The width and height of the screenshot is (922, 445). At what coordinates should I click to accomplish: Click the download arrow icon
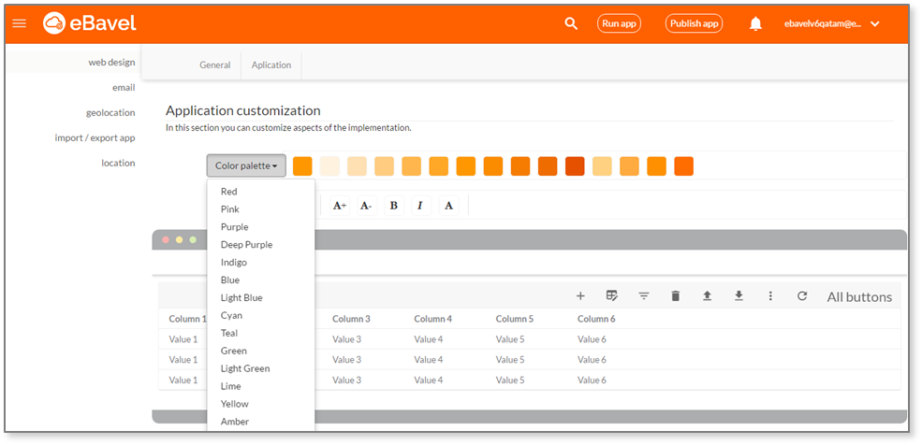[x=739, y=295]
